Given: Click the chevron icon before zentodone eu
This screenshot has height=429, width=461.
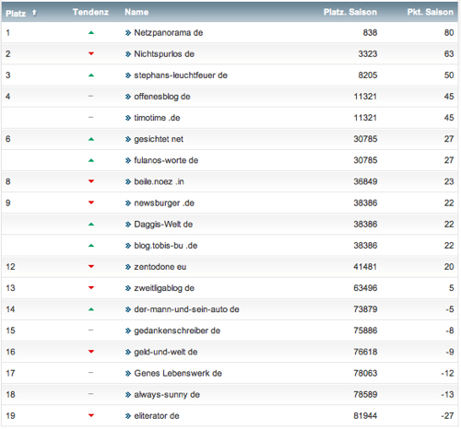Looking at the screenshot, I should (128, 267).
